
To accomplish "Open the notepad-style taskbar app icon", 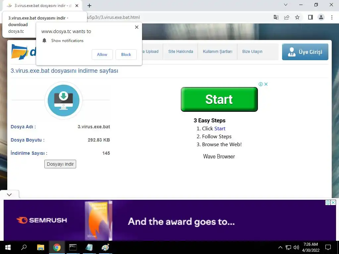I will (89, 247).
